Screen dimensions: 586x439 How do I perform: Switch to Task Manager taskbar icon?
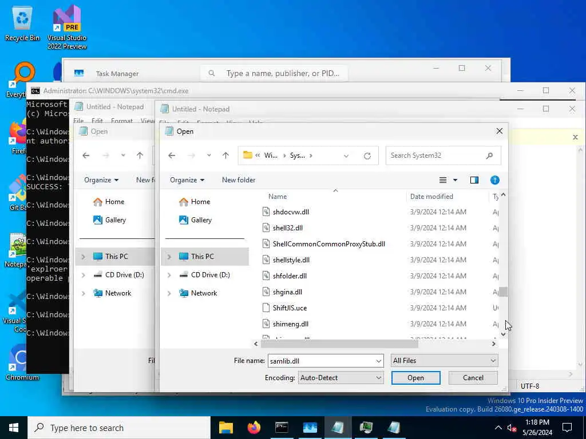click(310, 428)
